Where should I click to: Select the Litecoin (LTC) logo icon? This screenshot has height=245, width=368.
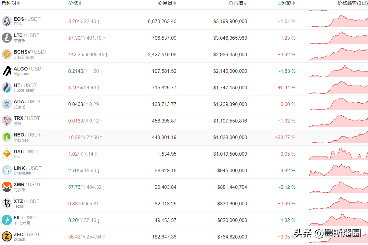[x=7, y=37]
